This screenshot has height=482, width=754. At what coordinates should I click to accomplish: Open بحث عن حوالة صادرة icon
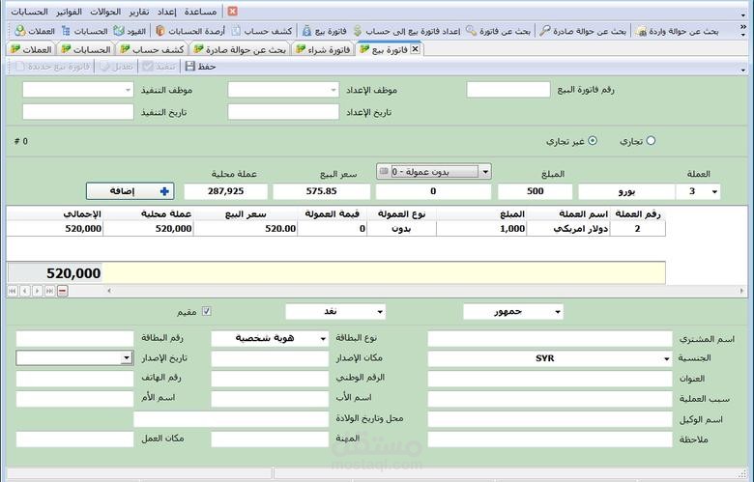[x=544, y=31]
